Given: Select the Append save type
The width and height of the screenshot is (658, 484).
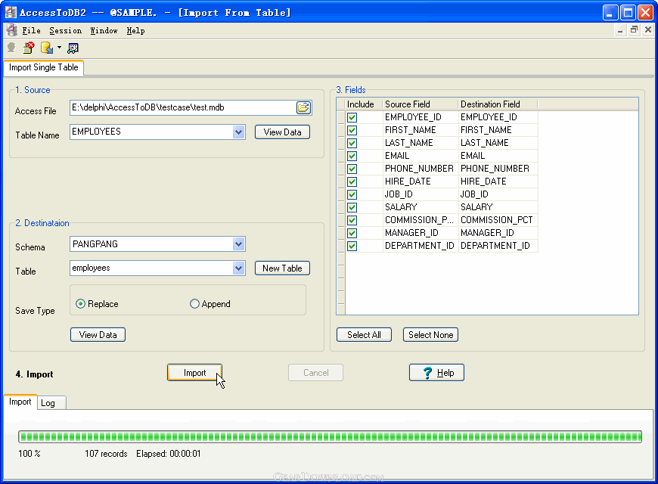Looking at the screenshot, I should coord(210,303).
